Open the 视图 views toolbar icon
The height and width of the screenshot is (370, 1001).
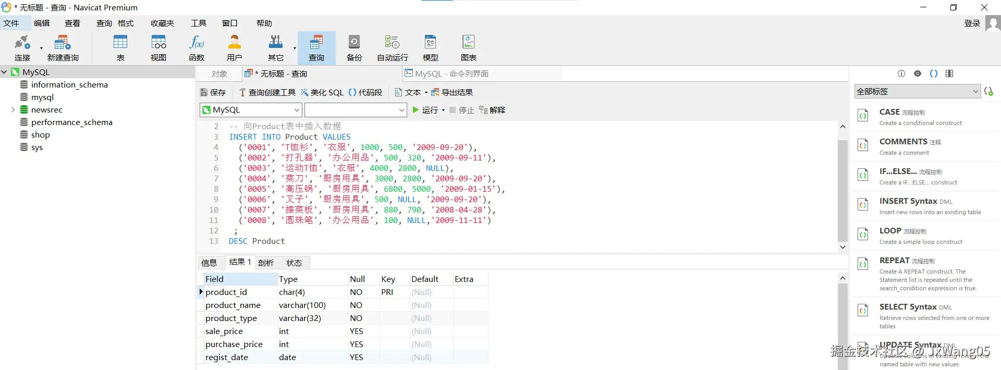pyautogui.click(x=158, y=42)
